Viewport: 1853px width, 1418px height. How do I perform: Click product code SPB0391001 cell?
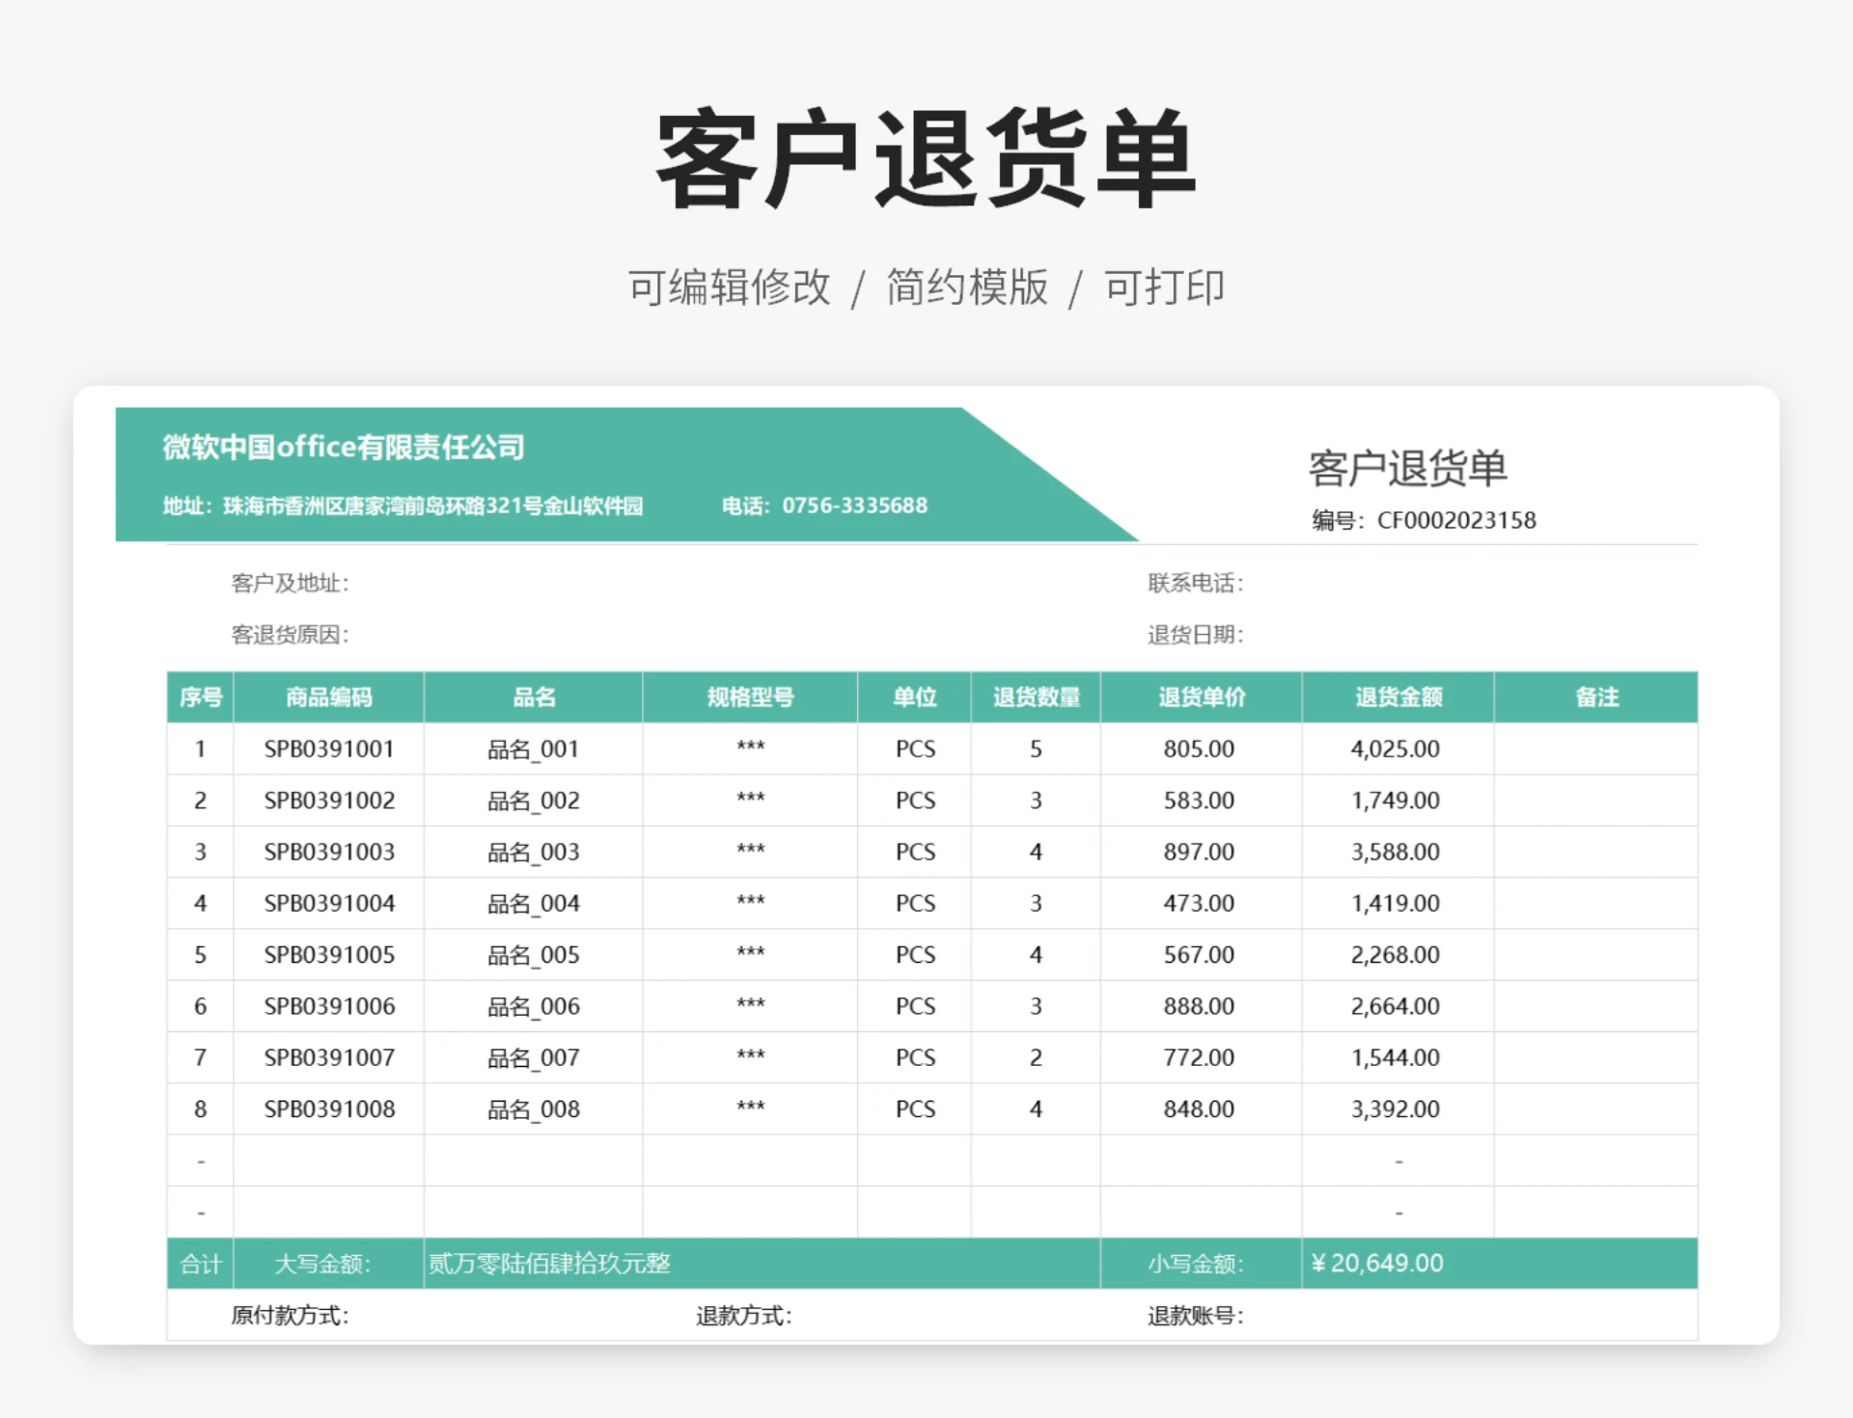328,750
